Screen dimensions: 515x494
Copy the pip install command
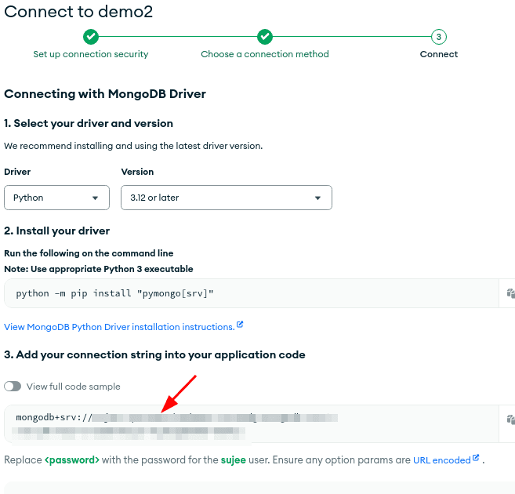coord(510,293)
